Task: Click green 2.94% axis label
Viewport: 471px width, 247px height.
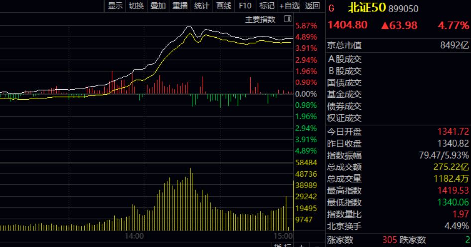Action: (306, 128)
